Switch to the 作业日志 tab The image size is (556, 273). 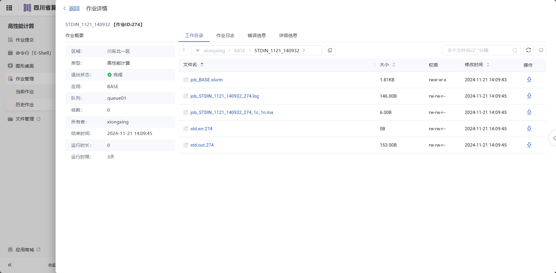pos(225,36)
